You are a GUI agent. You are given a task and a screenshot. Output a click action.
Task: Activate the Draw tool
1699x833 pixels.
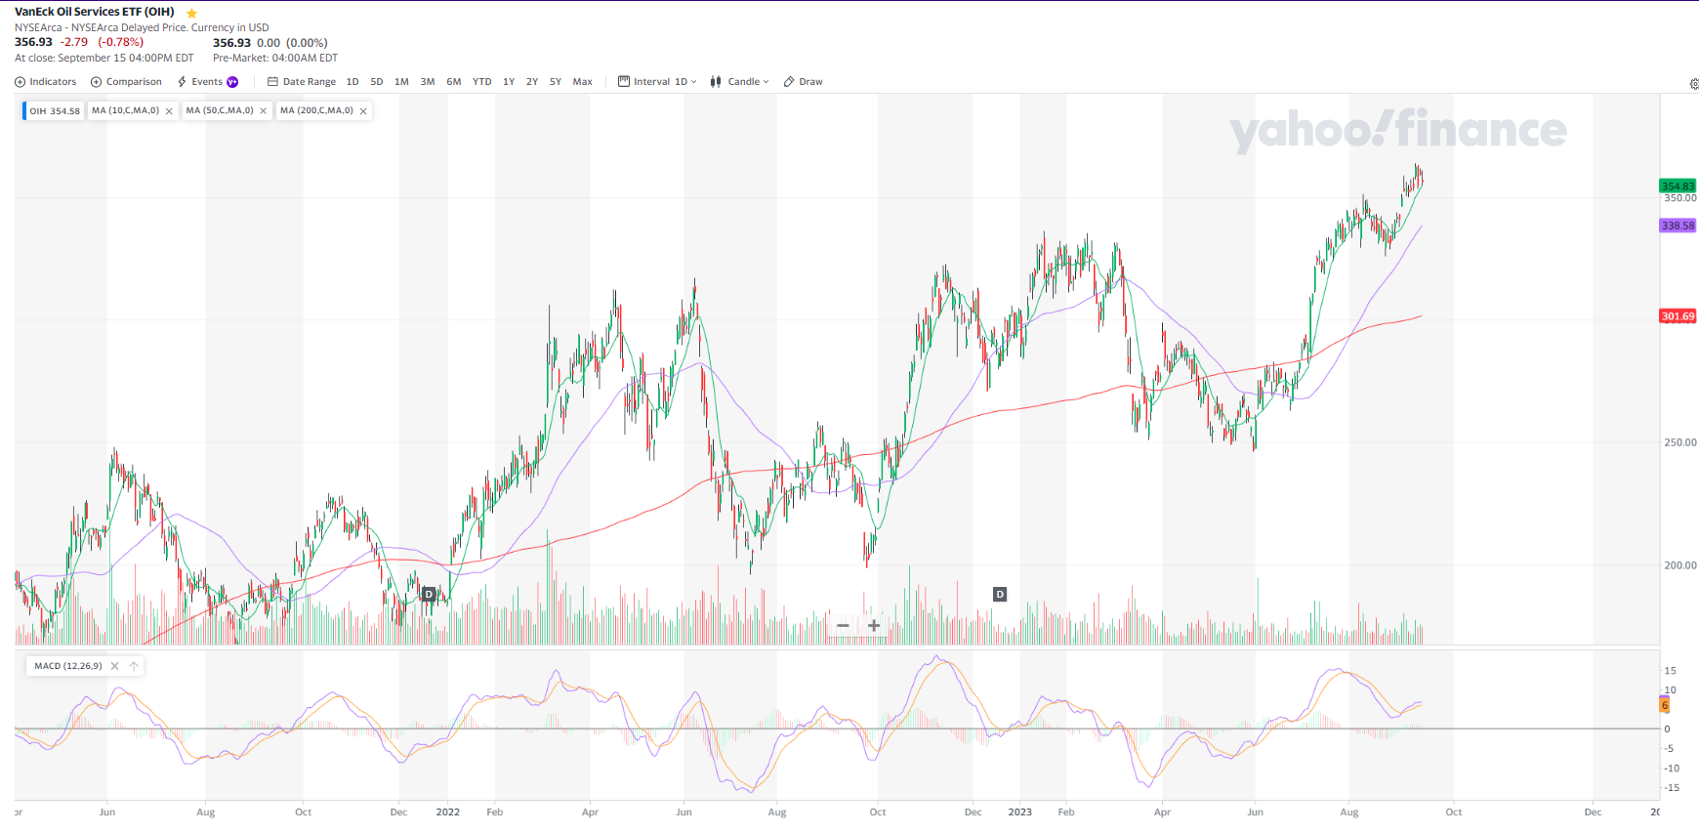point(804,82)
